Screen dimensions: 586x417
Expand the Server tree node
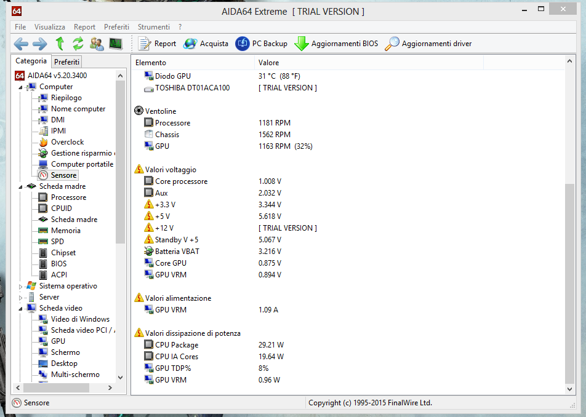pos(20,298)
